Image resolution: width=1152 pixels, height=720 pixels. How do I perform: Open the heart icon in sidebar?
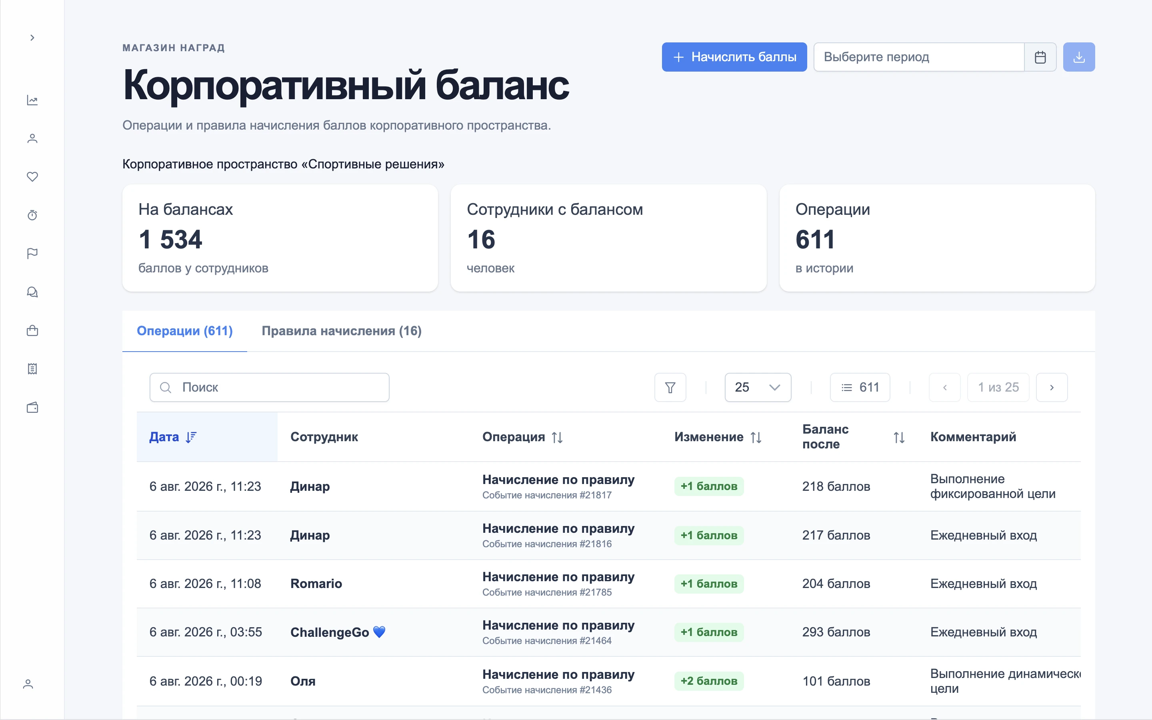(x=32, y=177)
